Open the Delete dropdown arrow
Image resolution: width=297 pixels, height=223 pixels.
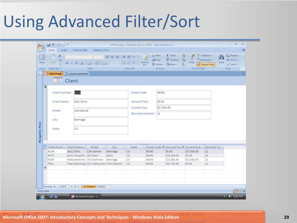pos(164,64)
